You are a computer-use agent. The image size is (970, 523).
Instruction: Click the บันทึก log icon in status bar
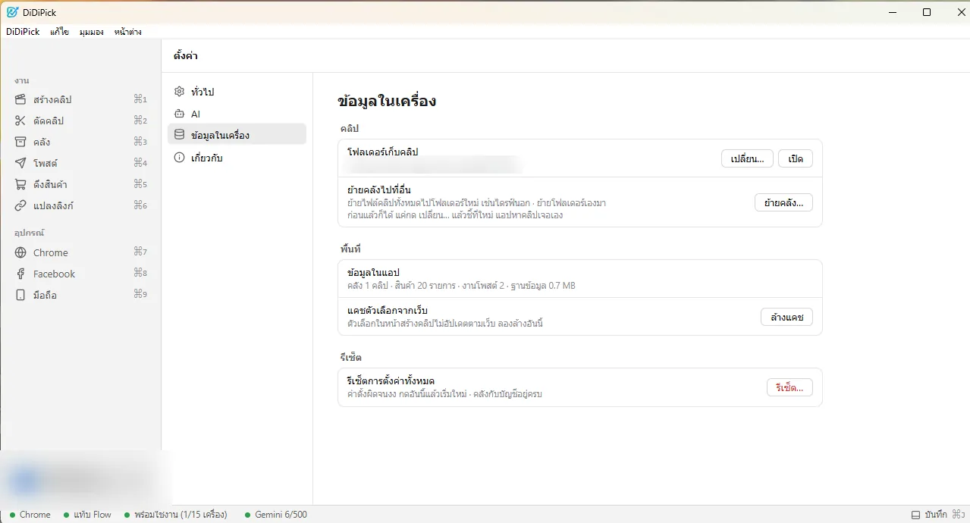(915, 515)
